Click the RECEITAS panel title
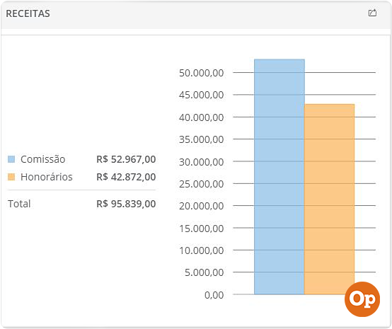This screenshot has width=392, height=329. [28, 13]
